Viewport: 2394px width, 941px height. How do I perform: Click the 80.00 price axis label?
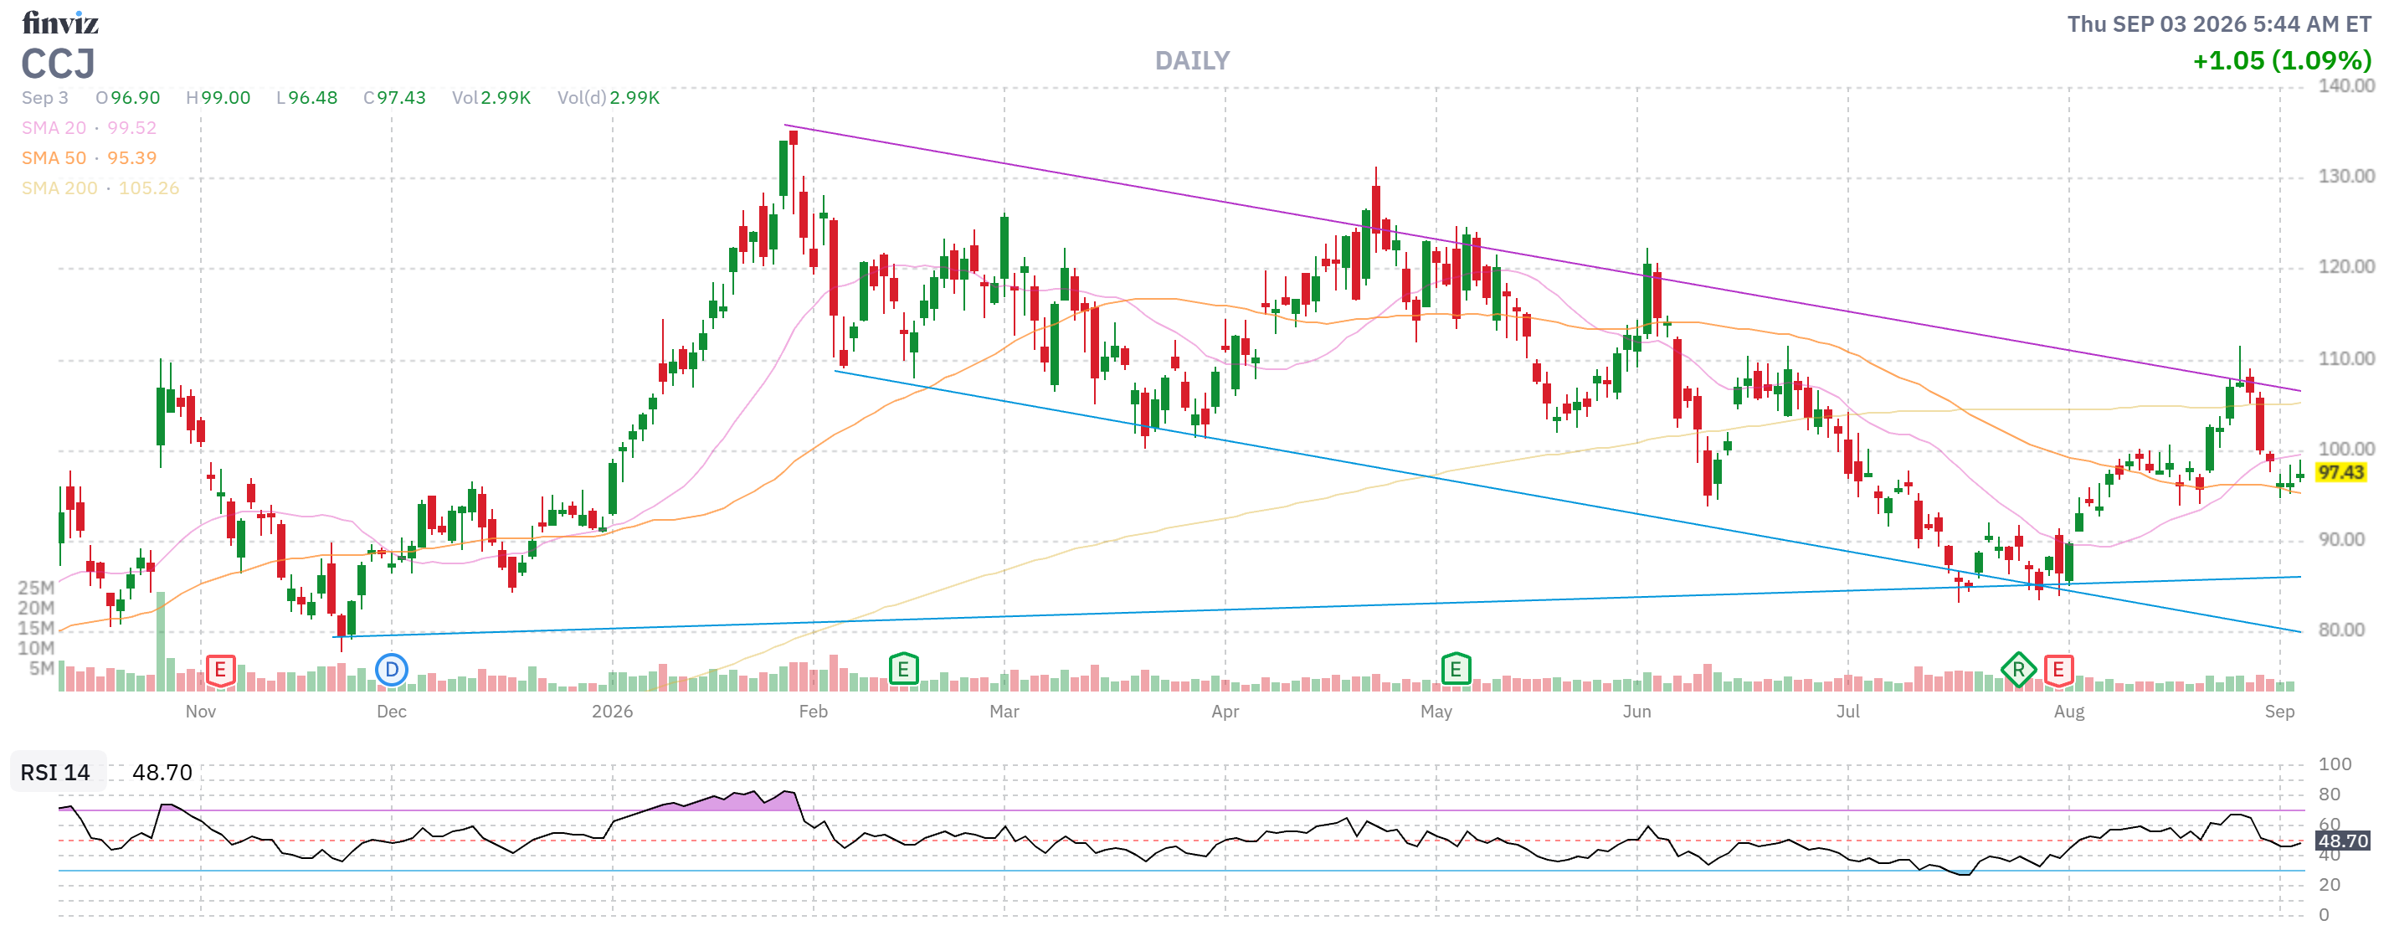click(x=2341, y=630)
